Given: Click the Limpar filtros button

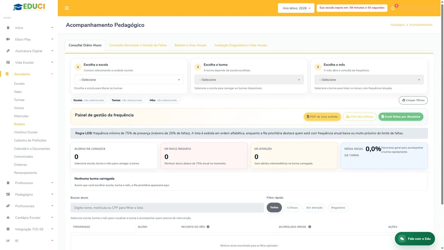Looking at the screenshot, I should [413, 100].
